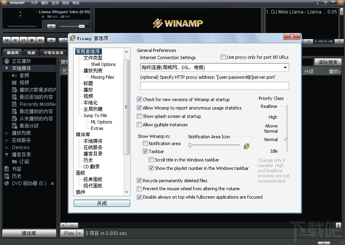Click the Eject button on the player controls
345x245 pixels.
click(51, 40)
